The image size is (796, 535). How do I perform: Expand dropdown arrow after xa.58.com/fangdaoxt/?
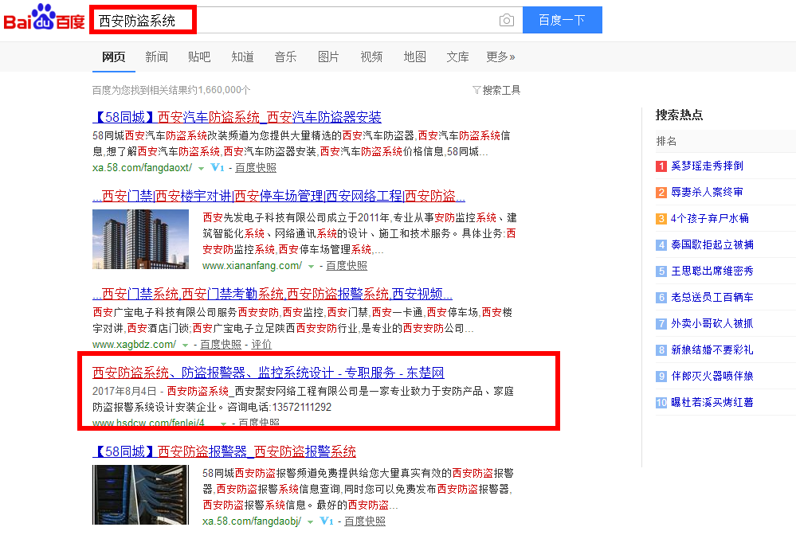(x=201, y=168)
